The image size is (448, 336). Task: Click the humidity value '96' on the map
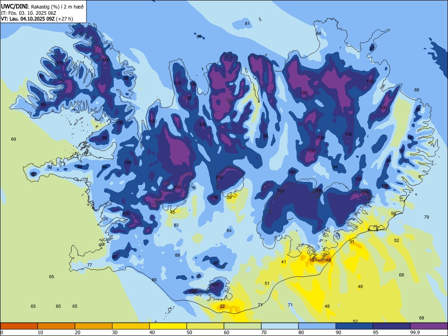tap(80, 167)
